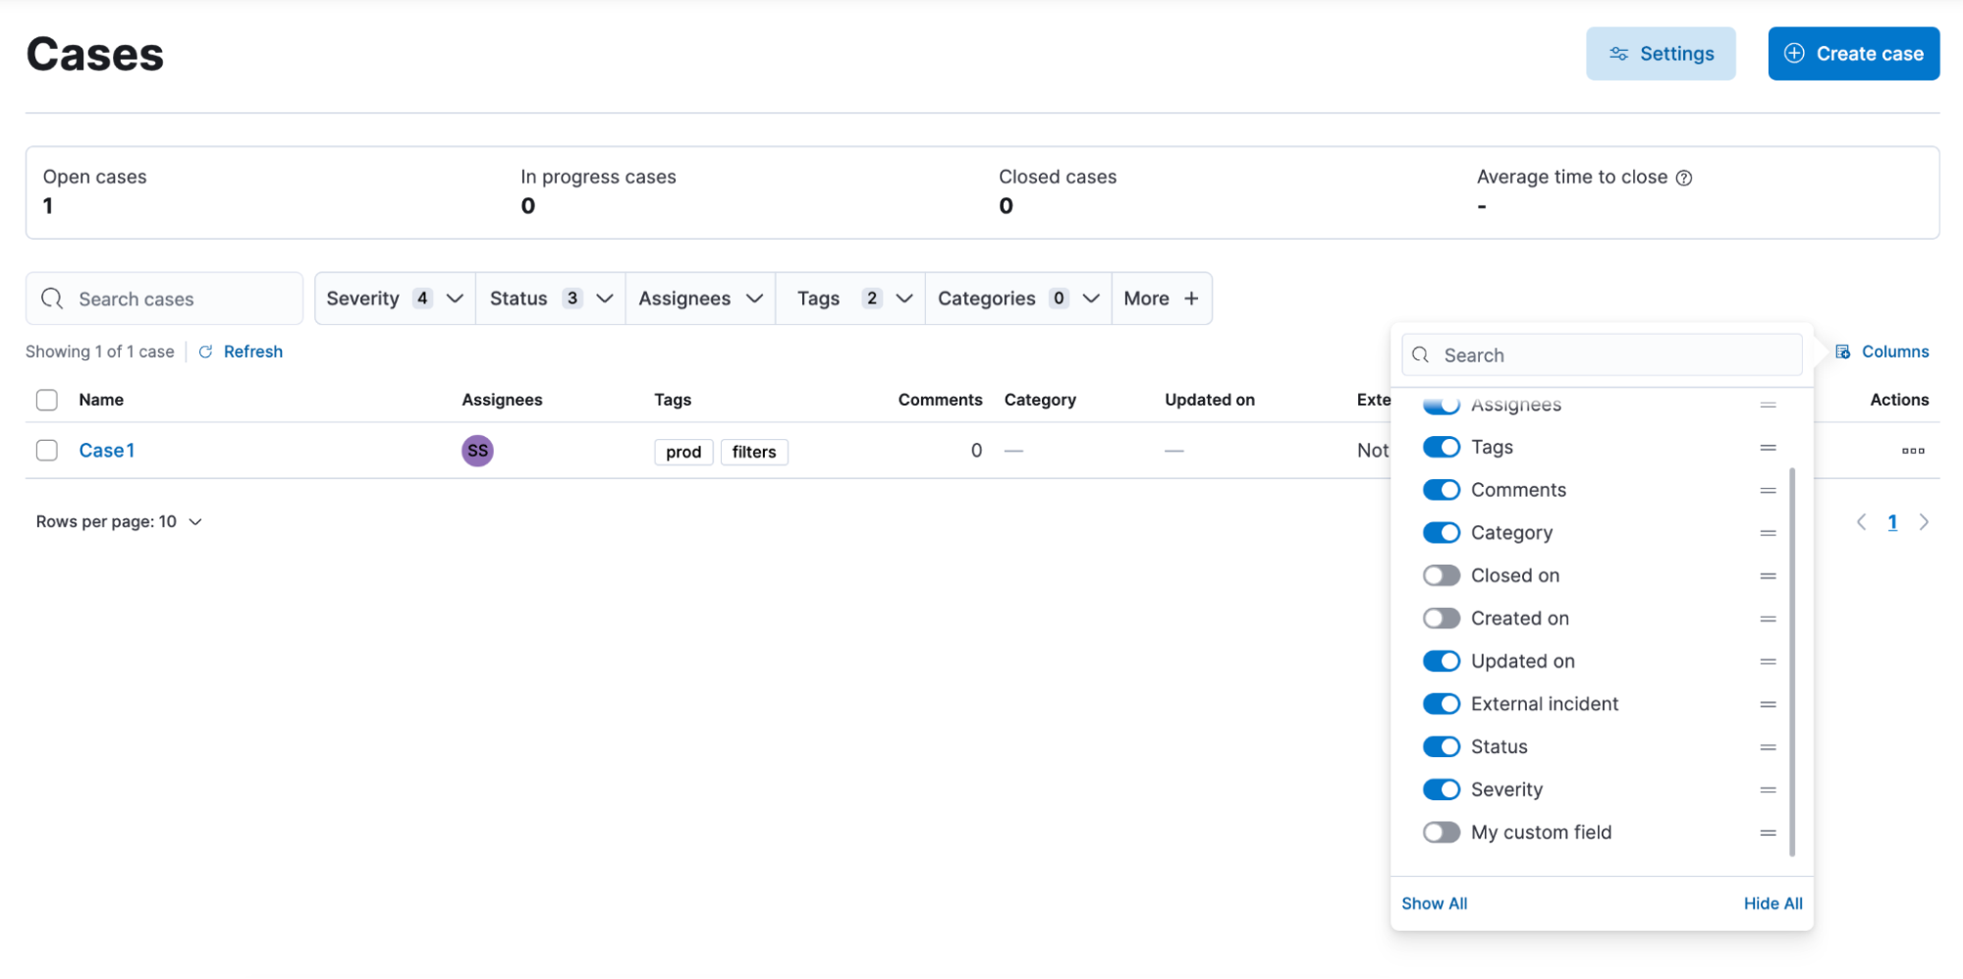Go to next page arrow
1963x979 pixels.
point(1924,522)
